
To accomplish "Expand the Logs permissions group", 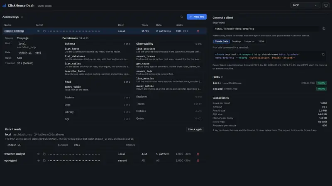I will pos(97,105).
